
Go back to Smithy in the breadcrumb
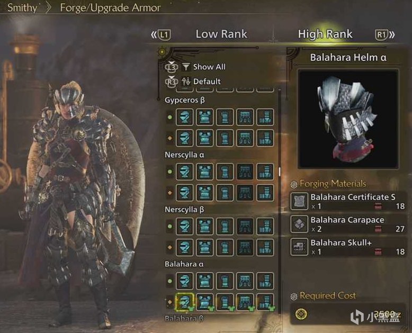[x=22, y=7]
